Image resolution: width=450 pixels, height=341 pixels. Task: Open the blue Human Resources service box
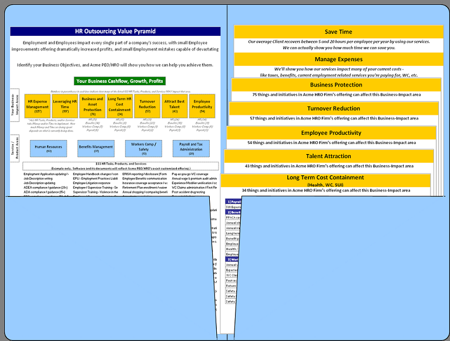click(49, 148)
